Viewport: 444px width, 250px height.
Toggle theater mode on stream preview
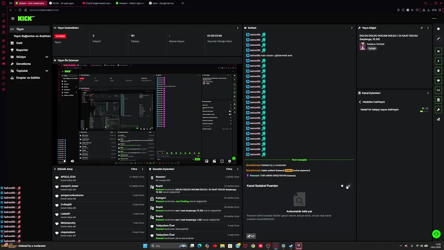pyautogui.click(x=214, y=161)
